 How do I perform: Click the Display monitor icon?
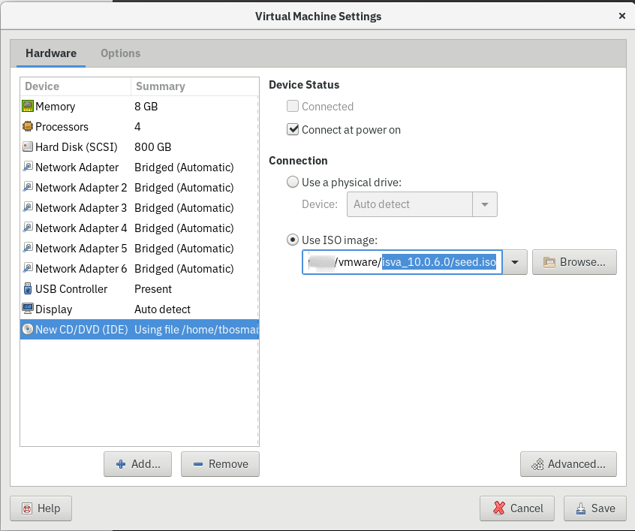coord(28,309)
